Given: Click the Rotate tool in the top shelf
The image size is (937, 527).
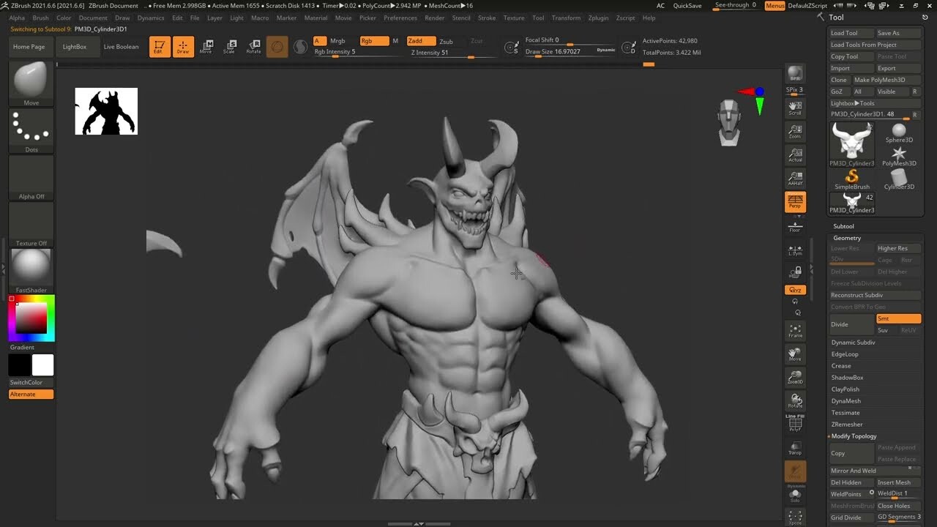Looking at the screenshot, I should coord(254,47).
